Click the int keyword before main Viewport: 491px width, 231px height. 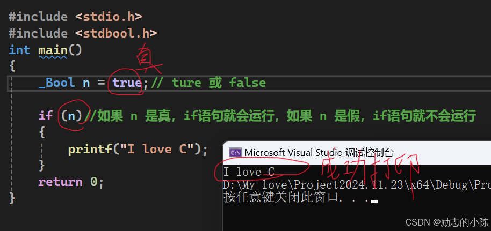pyautogui.click(x=19, y=50)
